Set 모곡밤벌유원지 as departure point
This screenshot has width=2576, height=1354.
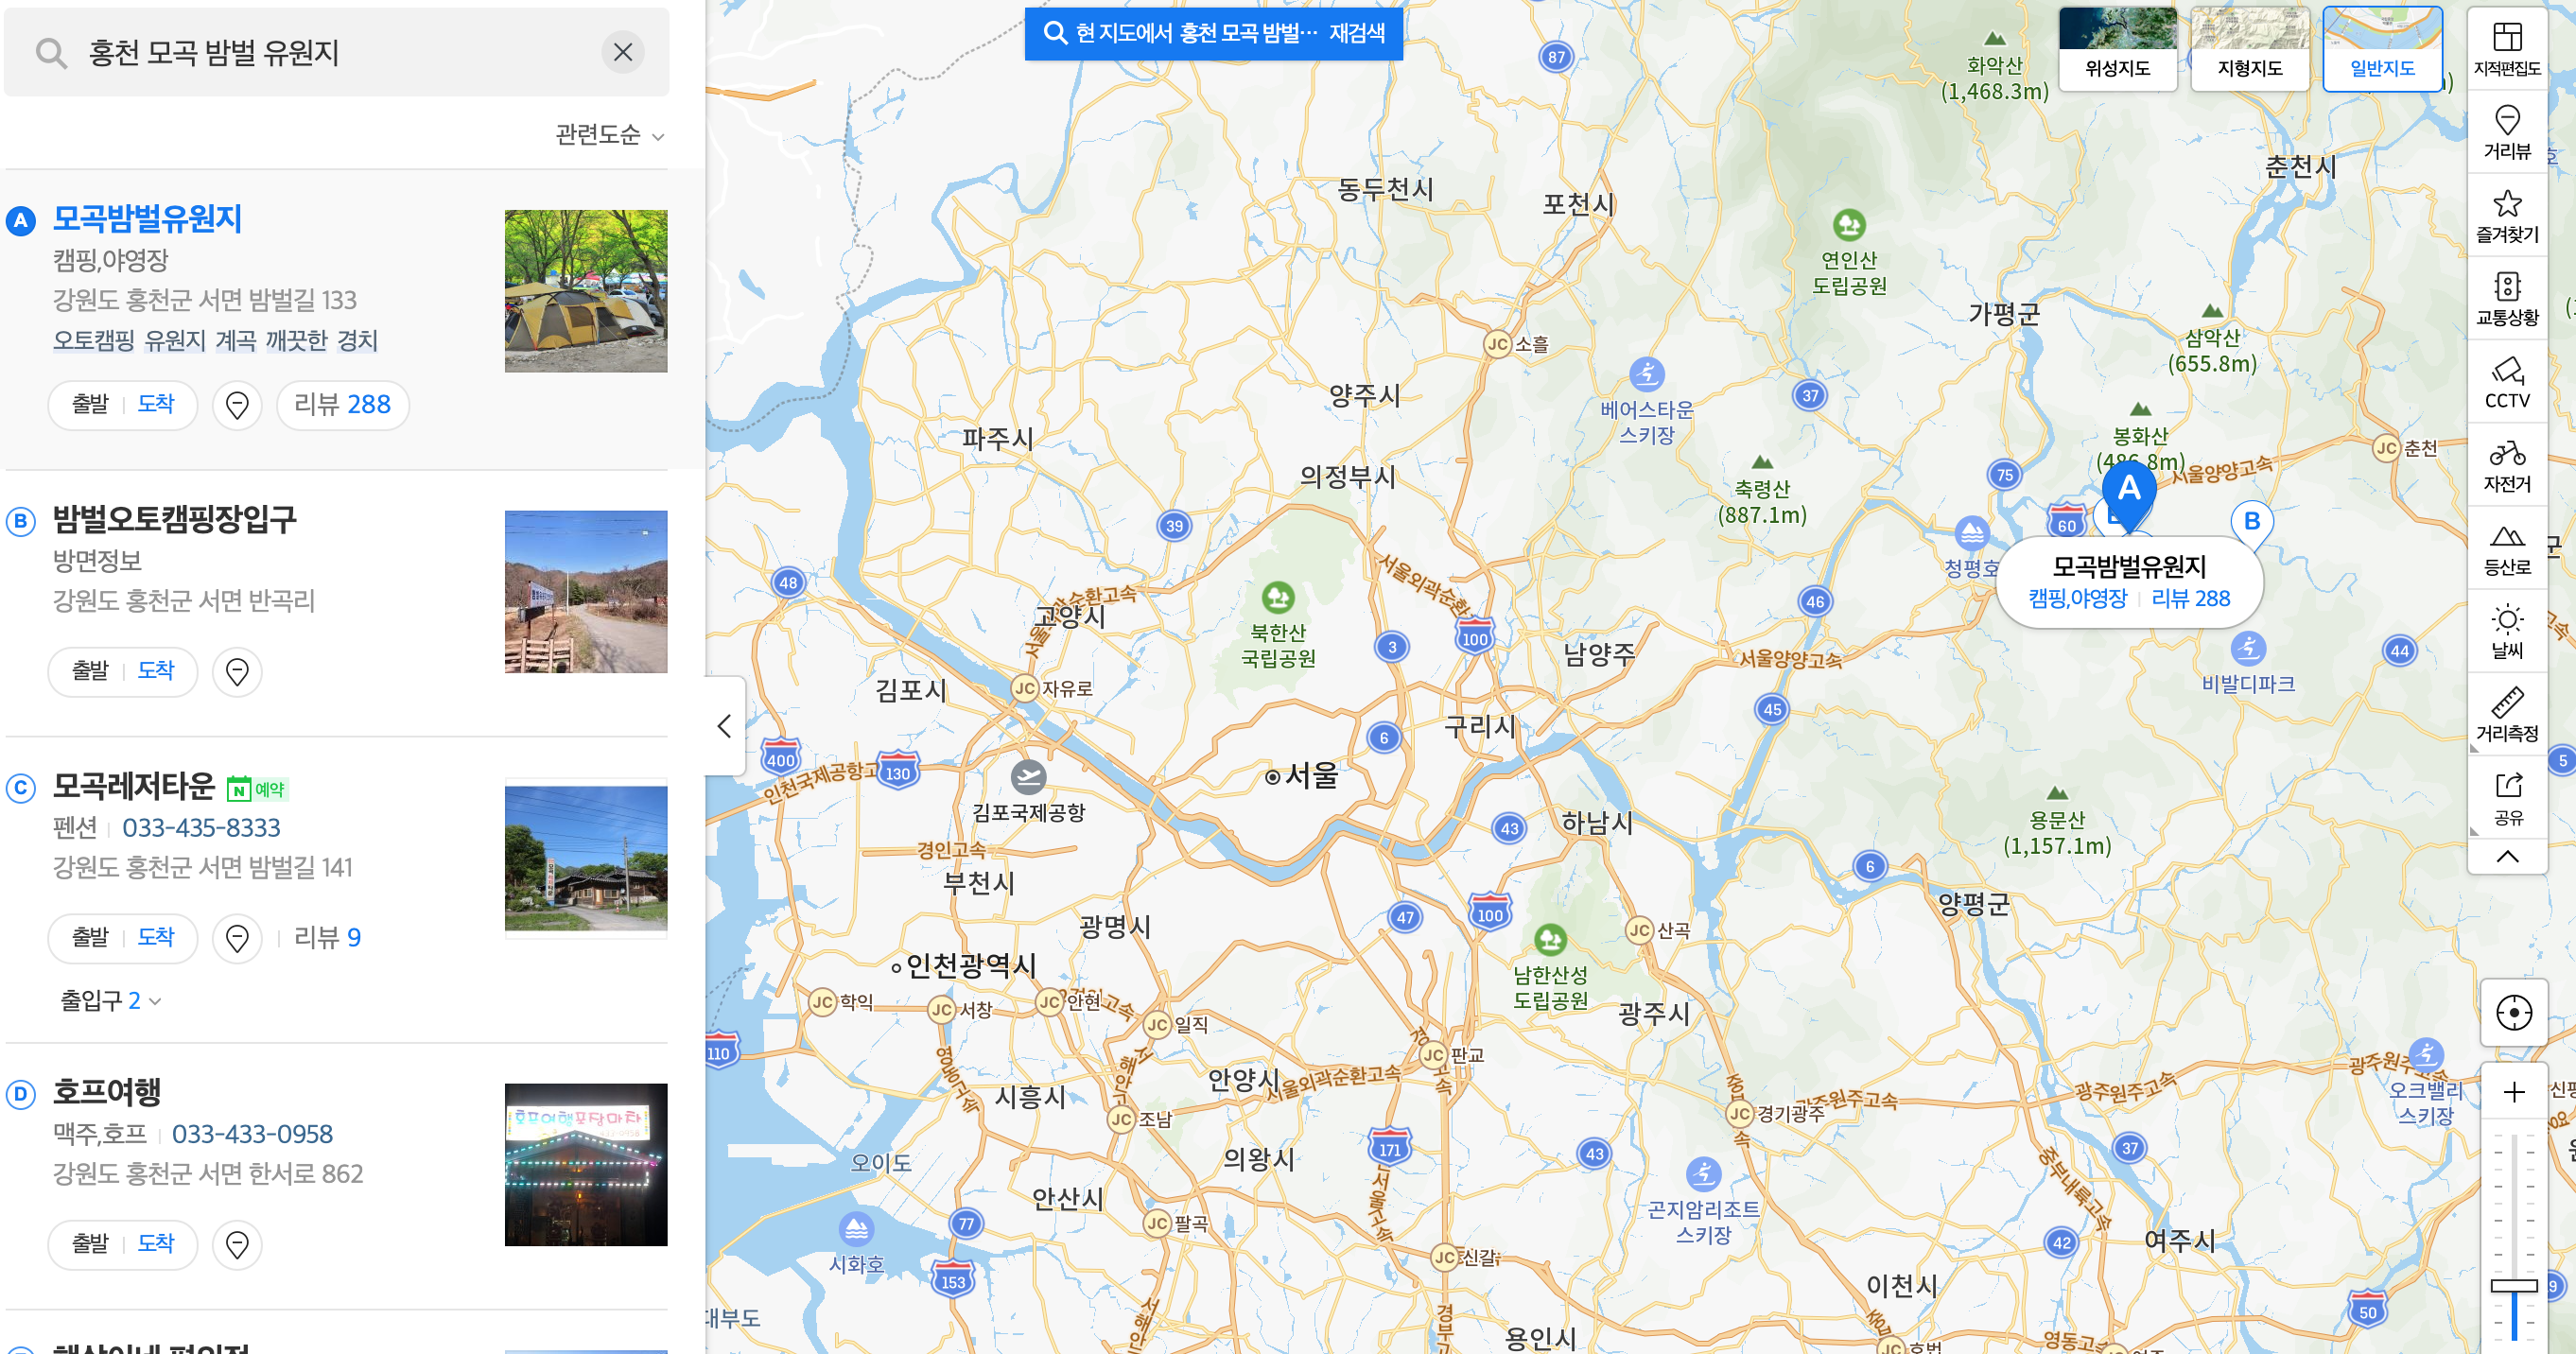(x=90, y=404)
